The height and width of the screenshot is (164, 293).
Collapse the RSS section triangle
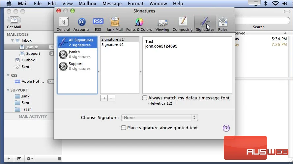8,75
